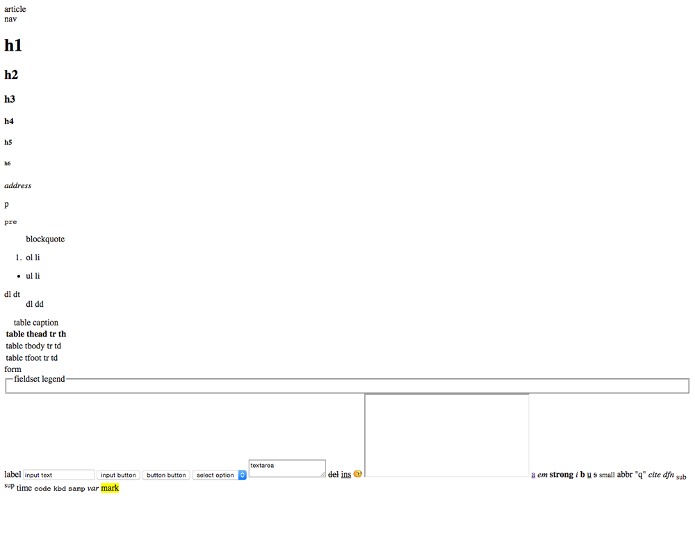
Task: Open the "select option" dropdown
Action: [215, 475]
